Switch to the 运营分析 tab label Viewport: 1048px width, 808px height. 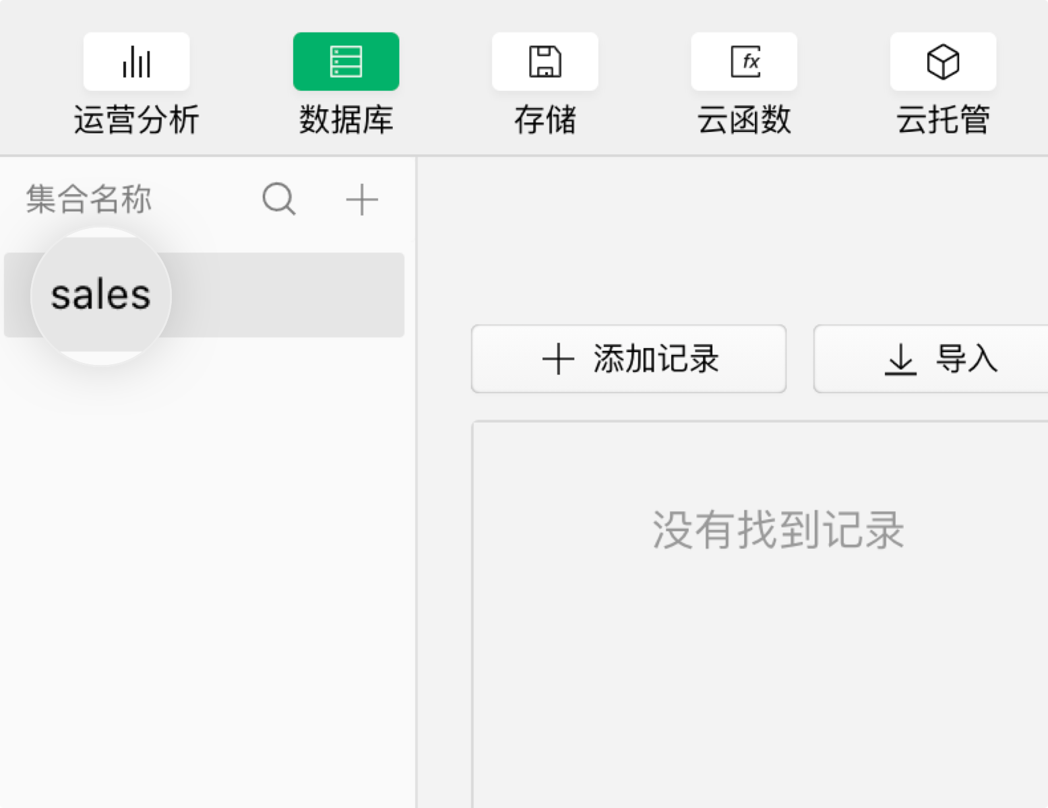(x=136, y=121)
